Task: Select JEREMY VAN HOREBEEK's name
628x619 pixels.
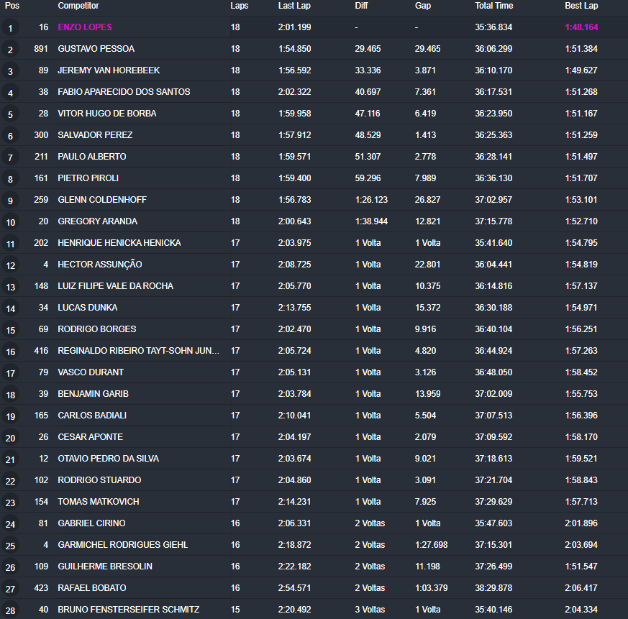Action: click(x=109, y=70)
